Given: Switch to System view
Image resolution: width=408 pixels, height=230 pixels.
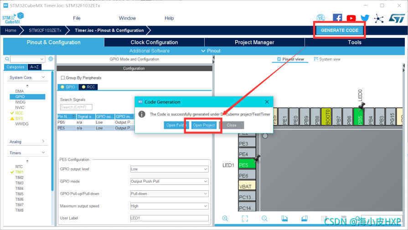Looking at the screenshot, I should 327,59.
